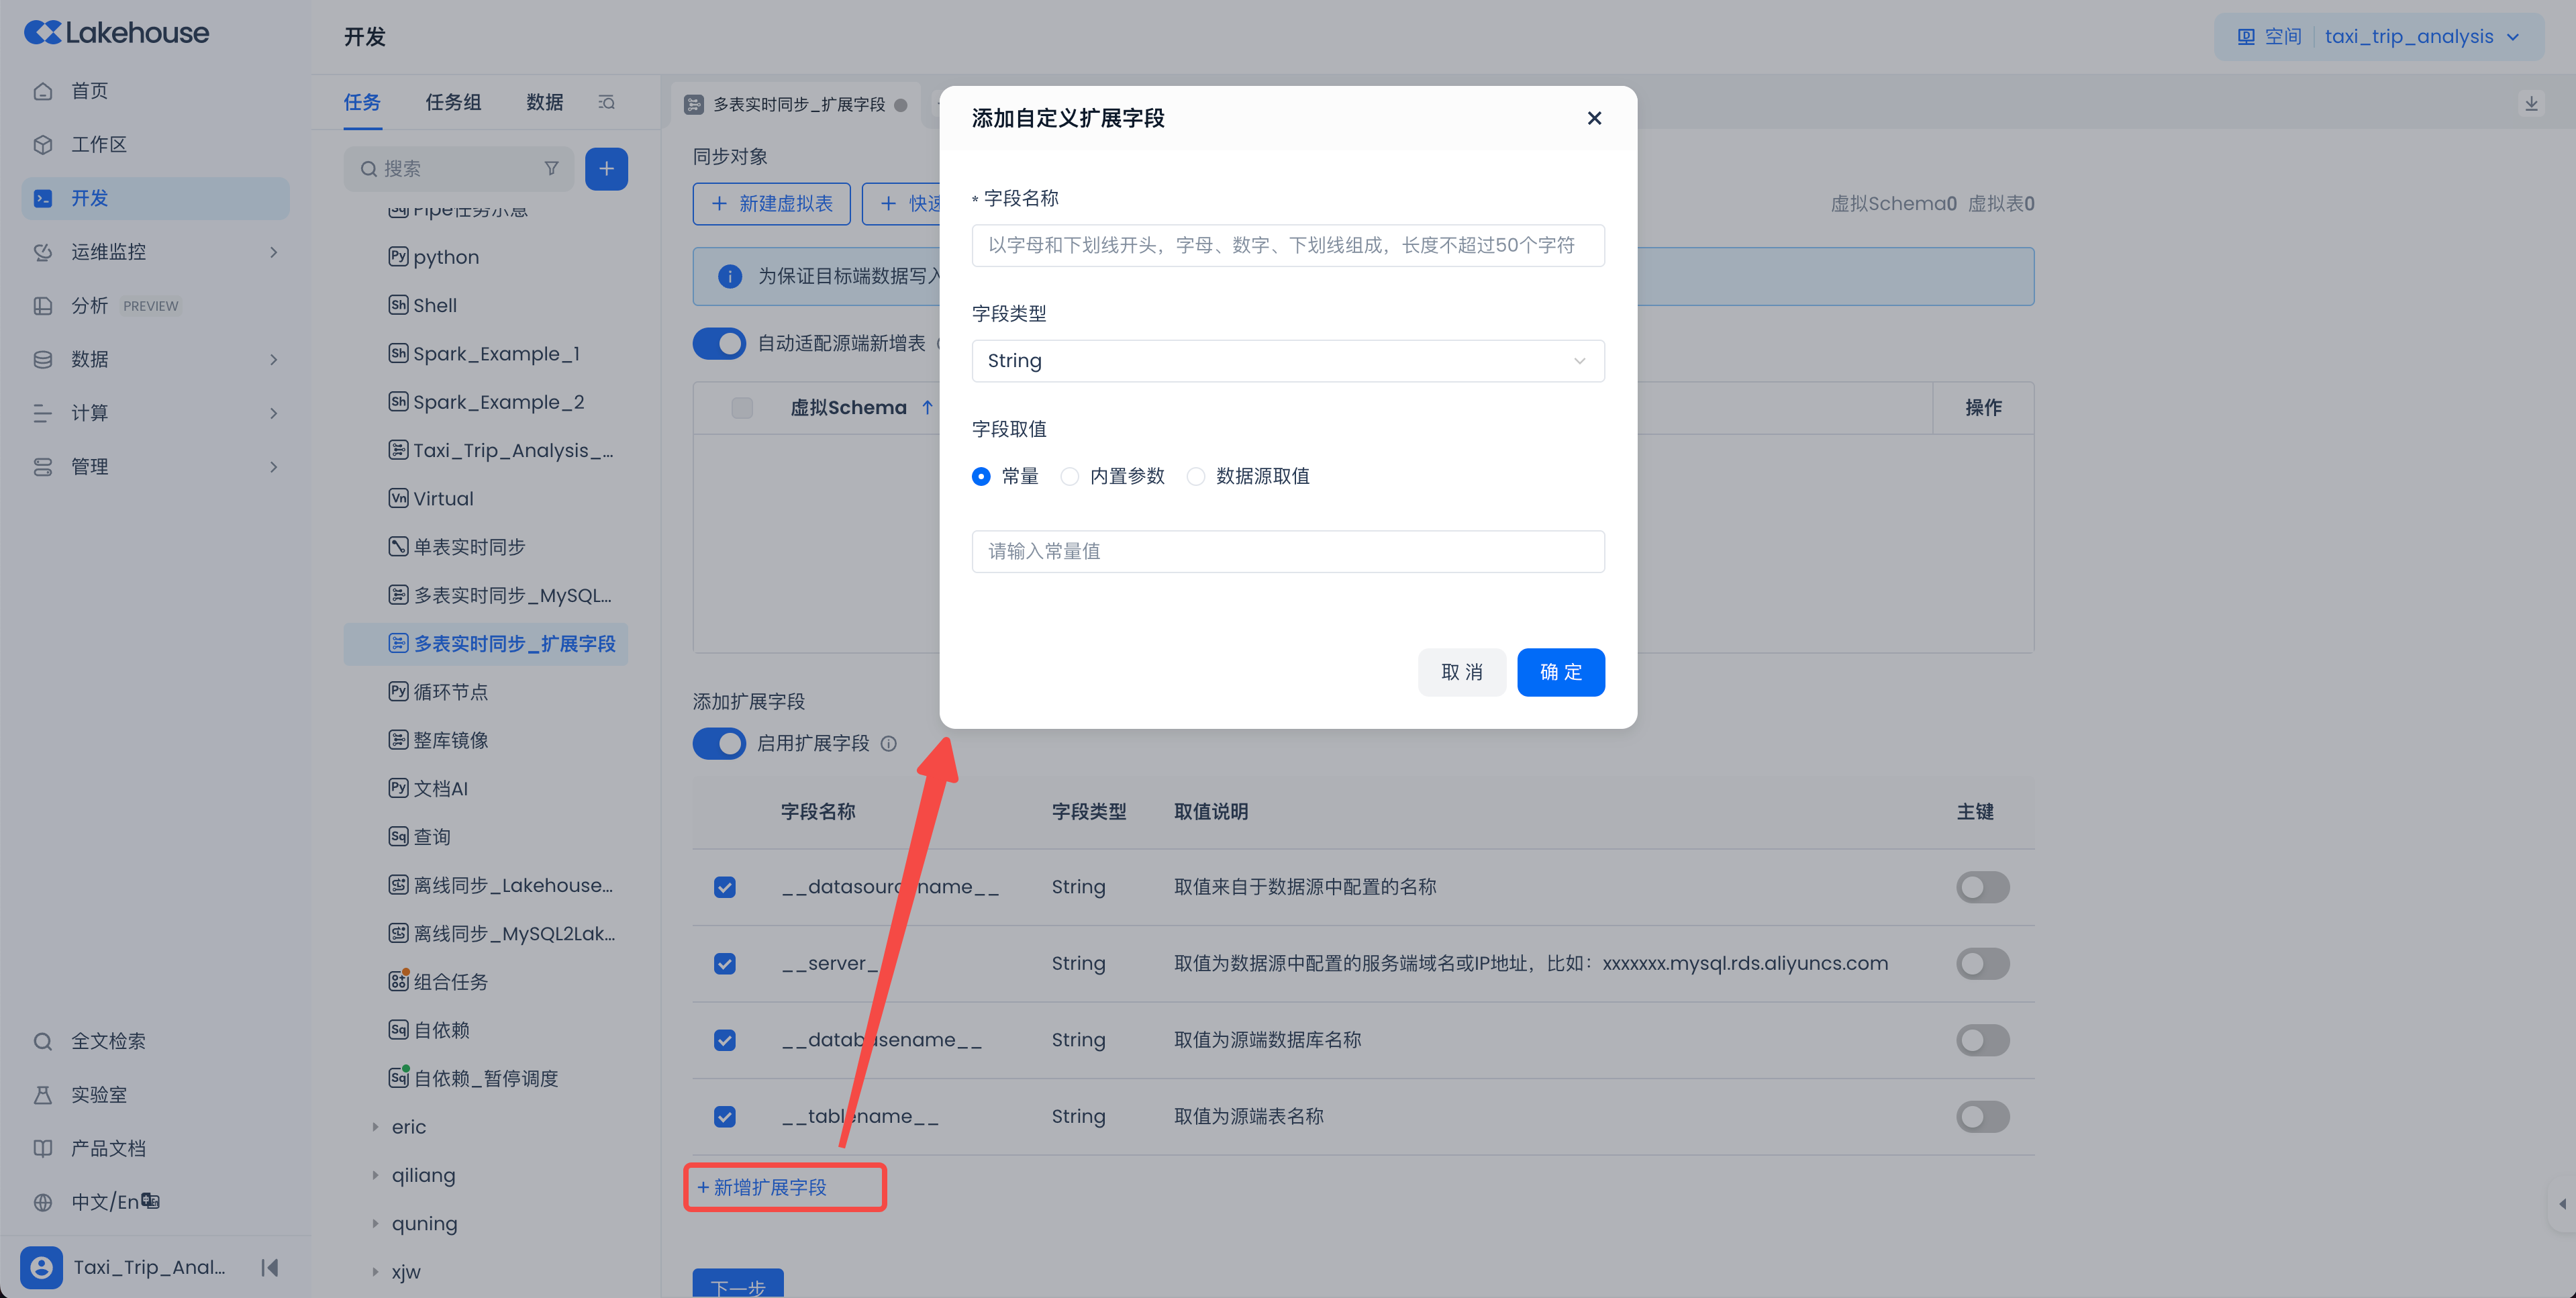This screenshot has height=1298, width=2576.
Task: Enable primary key toggle for __tablename__
Action: click(1982, 1117)
